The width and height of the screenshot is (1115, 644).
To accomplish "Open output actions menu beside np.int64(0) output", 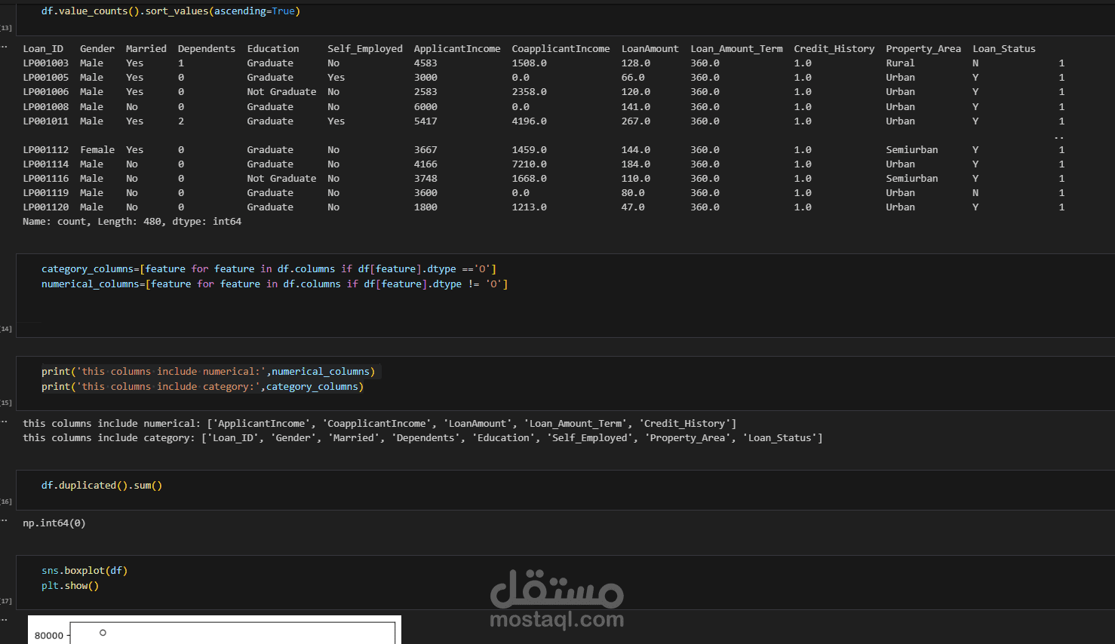I will coord(4,521).
